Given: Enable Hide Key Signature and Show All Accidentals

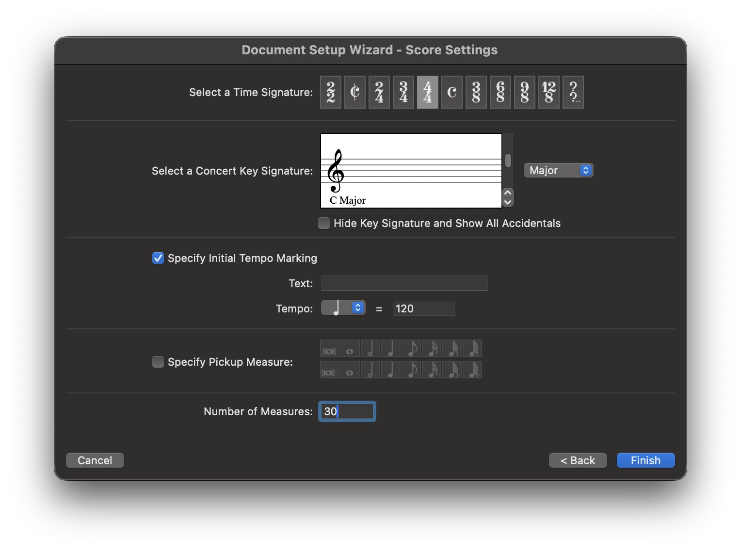Looking at the screenshot, I should tap(324, 223).
